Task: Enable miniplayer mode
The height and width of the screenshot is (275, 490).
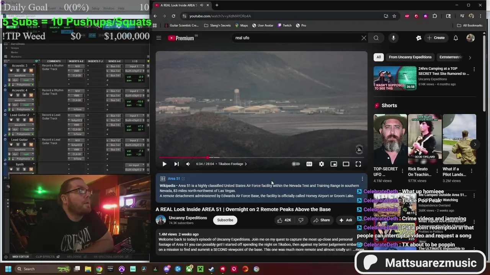Action: pos(334,164)
